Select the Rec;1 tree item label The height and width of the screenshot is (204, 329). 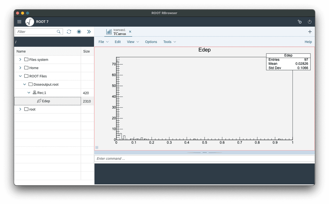42,93
